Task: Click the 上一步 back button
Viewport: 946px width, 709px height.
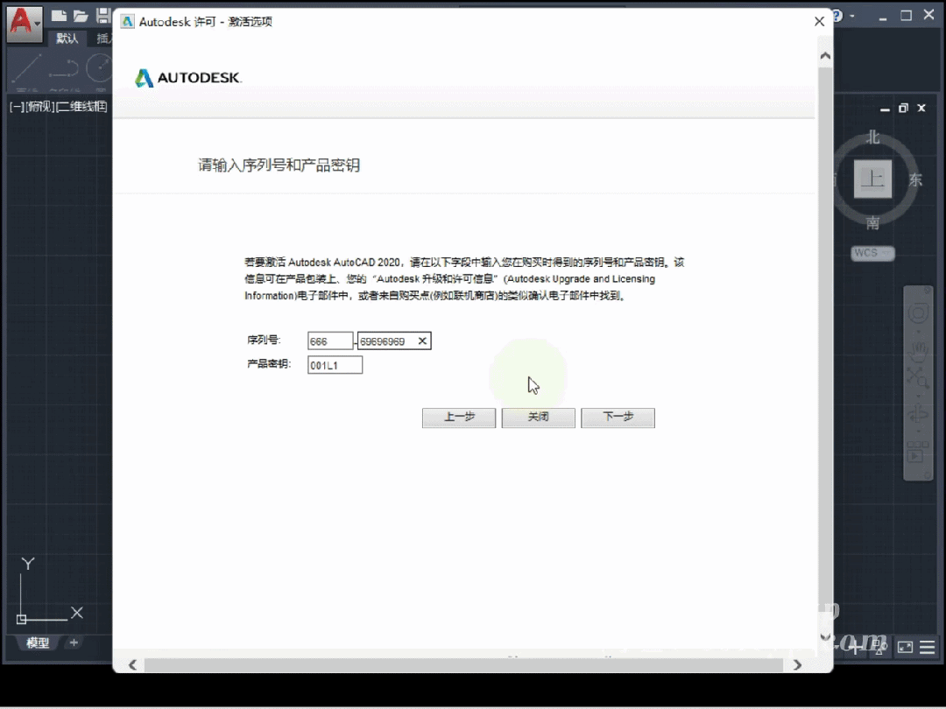Action: point(458,418)
